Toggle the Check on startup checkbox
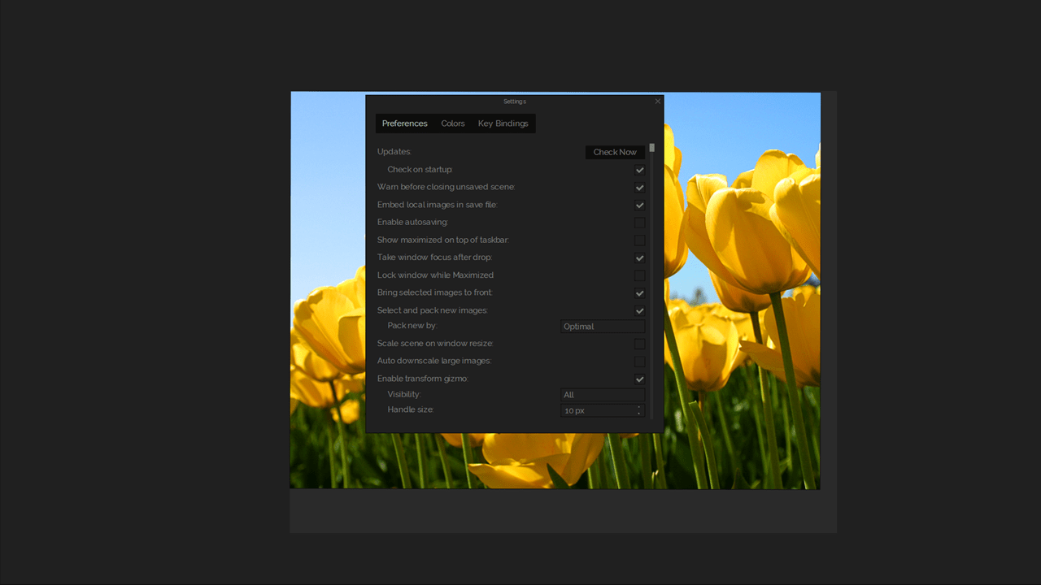Image resolution: width=1041 pixels, height=585 pixels. point(640,170)
